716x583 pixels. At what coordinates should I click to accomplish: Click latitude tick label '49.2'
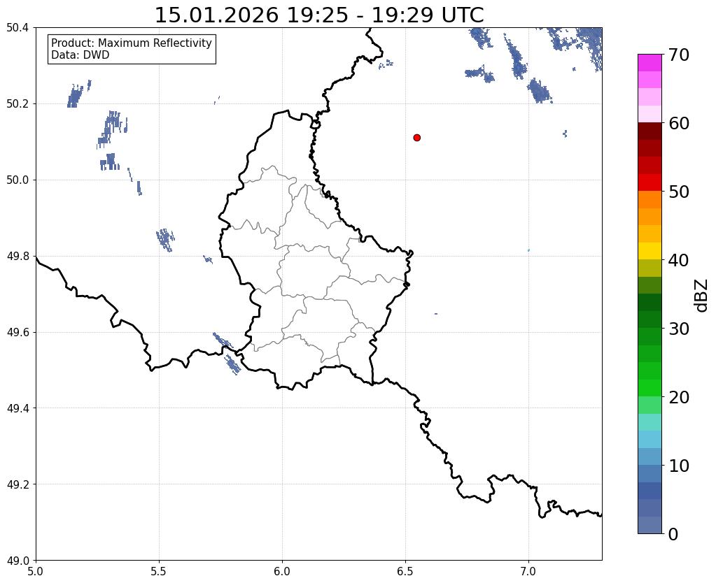point(17,484)
